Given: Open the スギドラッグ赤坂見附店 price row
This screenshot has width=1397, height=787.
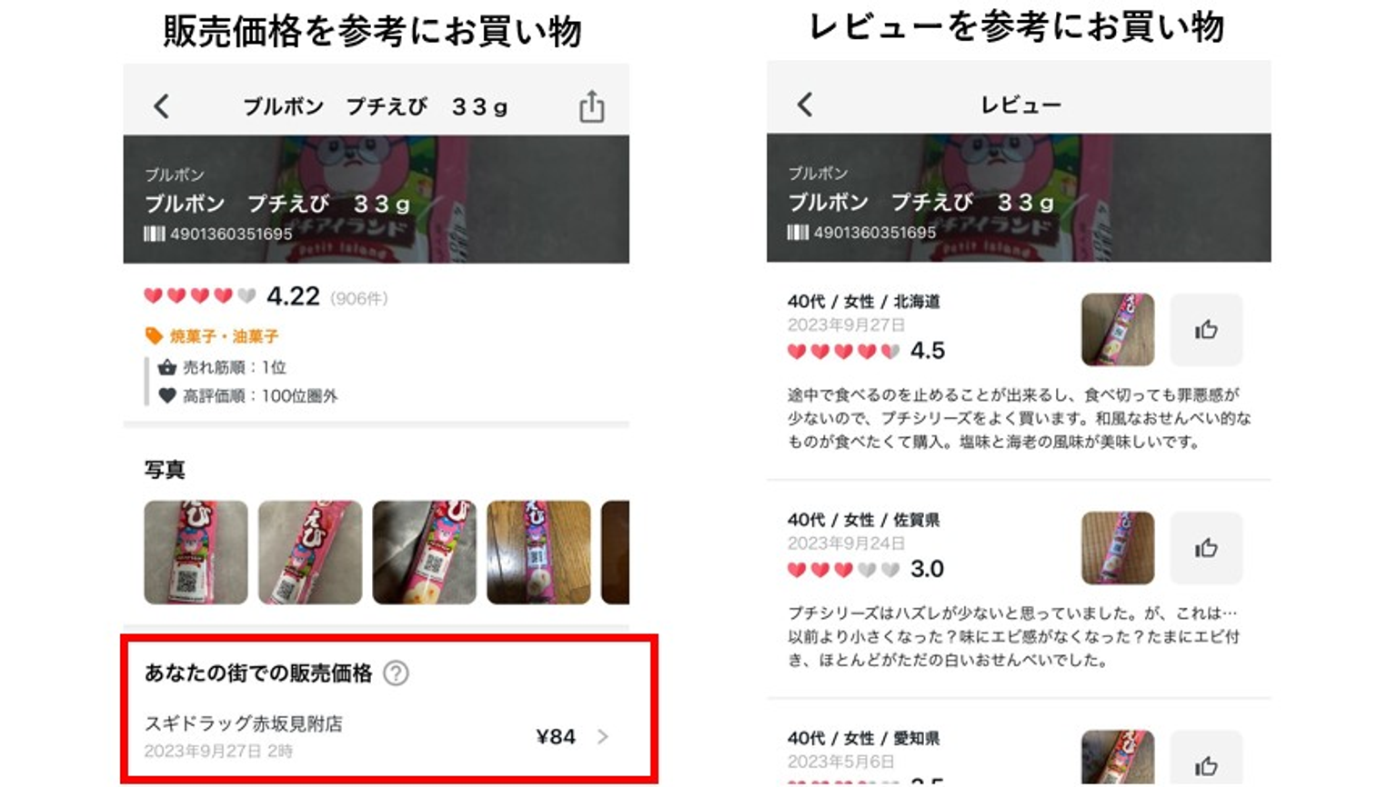Looking at the screenshot, I should tap(377, 737).
